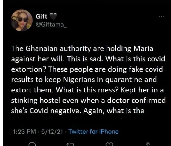Click the word Ghanaian in the tweet
This screenshot has height=146, width=171.
pyautogui.click(x=41, y=48)
